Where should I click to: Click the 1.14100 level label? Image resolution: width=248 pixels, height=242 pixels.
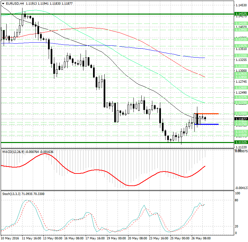241,24
